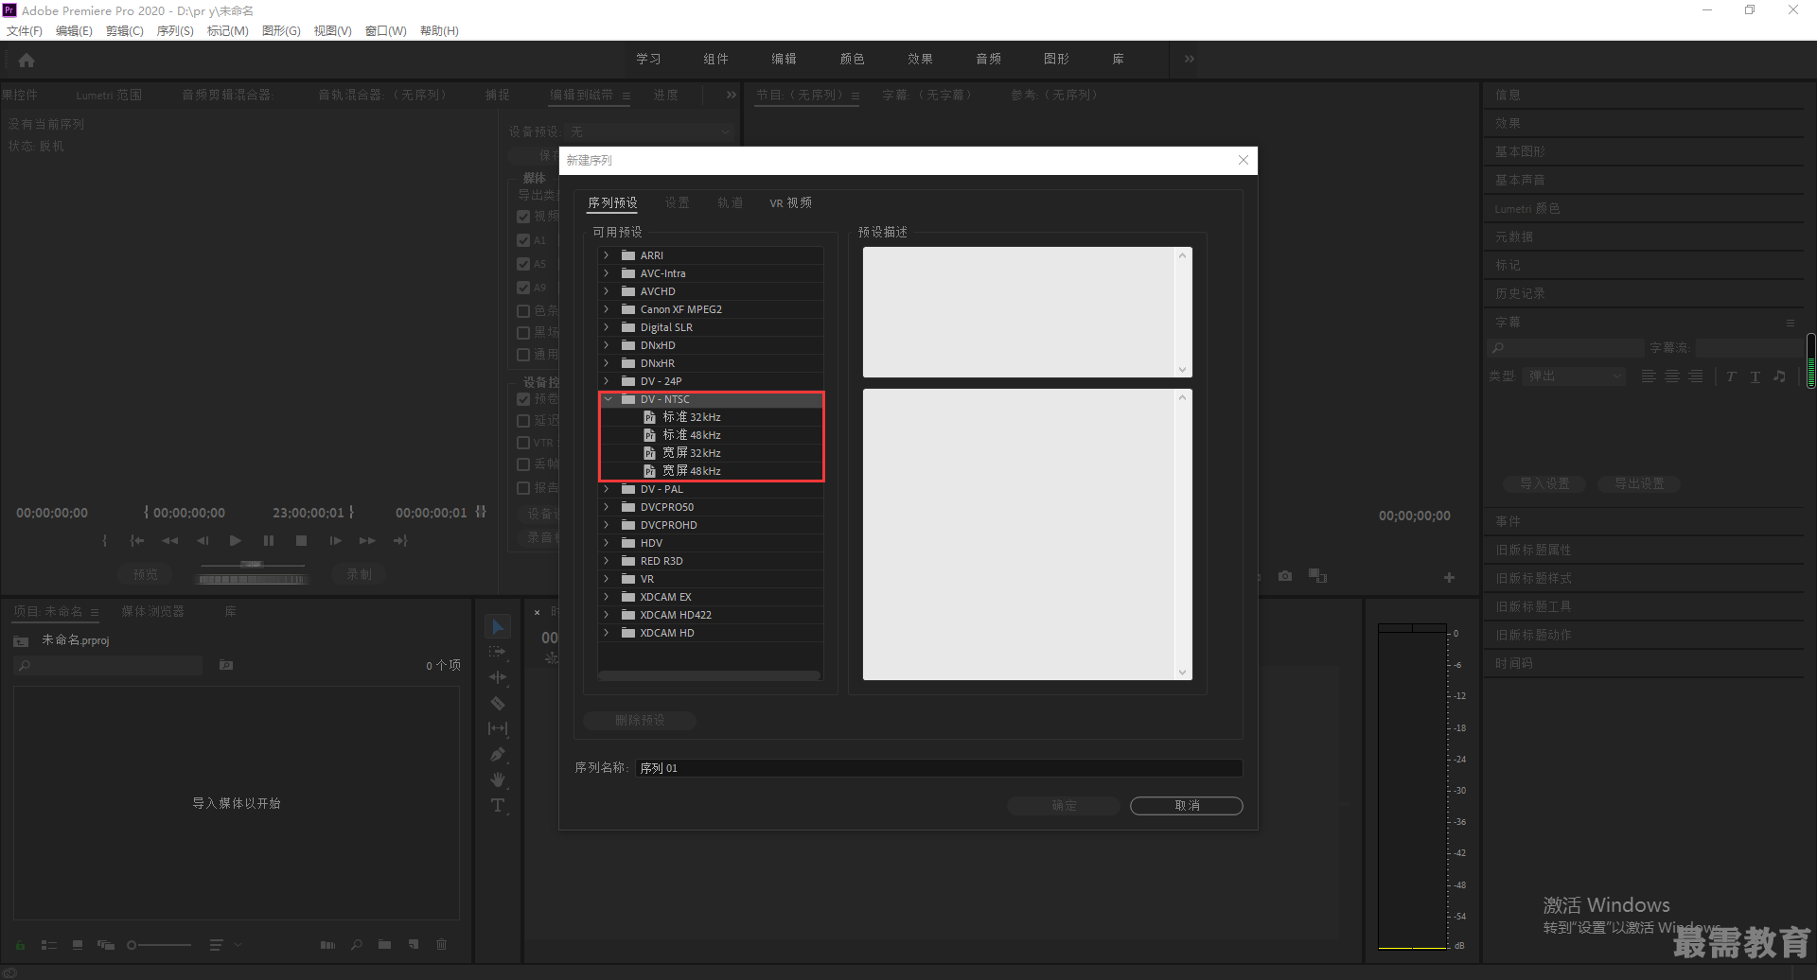Click the Play button in capture panel
1817x980 pixels.
[236, 540]
